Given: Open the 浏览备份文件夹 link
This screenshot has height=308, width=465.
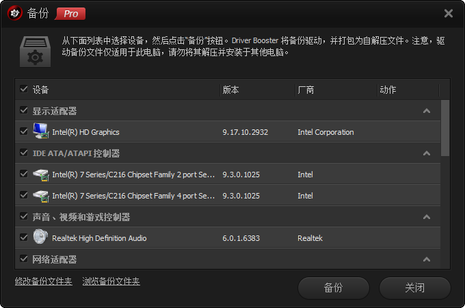Looking at the screenshot, I should (x=111, y=281).
